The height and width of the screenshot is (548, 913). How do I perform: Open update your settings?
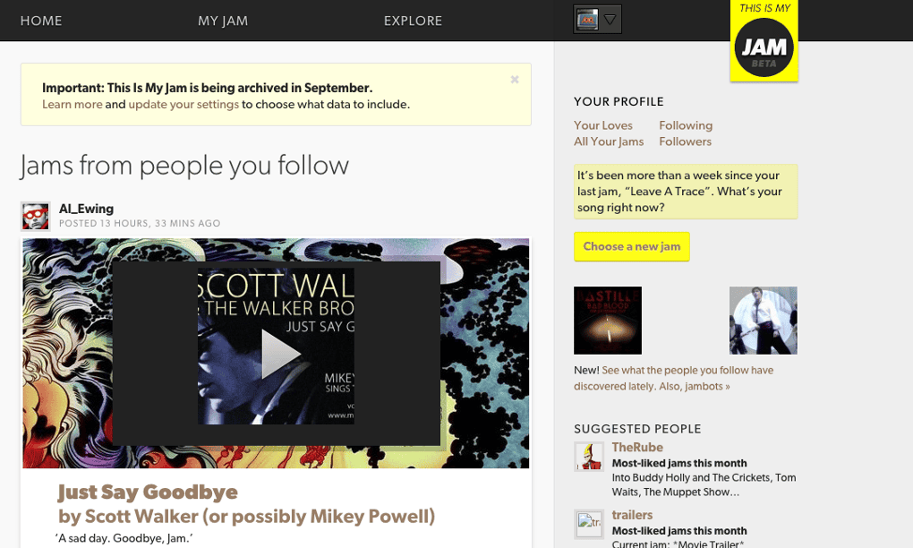(x=183, y=104)
